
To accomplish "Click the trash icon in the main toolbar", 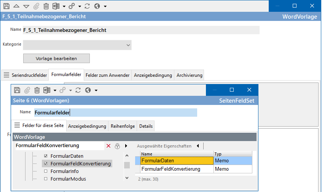I will pos(46,6).
